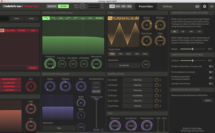
Task: Select the second Envelope Mode curve icon
Action: click(x=96, y=87)
